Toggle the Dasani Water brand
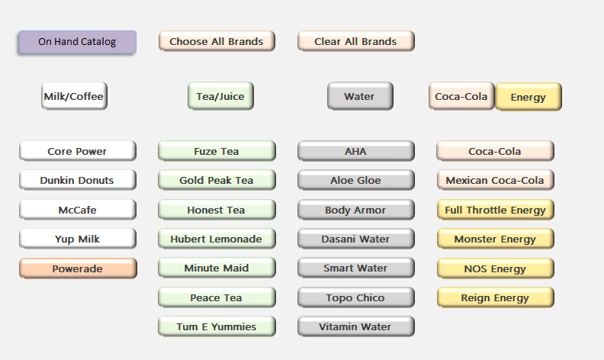 356,239
